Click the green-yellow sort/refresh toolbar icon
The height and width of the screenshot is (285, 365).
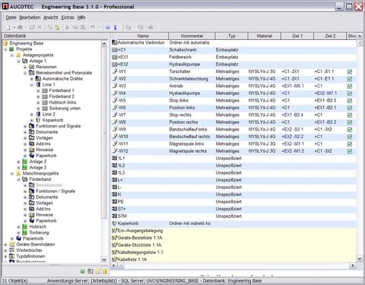[x=57, y=27]
